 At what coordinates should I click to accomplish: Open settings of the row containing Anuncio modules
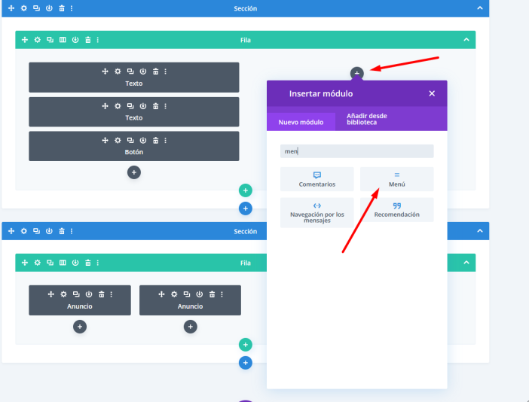pos(37,262)
